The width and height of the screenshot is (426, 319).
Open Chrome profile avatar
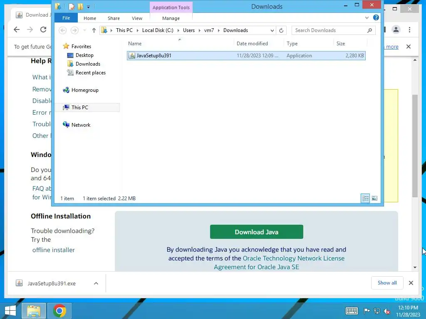pos(396,29)
